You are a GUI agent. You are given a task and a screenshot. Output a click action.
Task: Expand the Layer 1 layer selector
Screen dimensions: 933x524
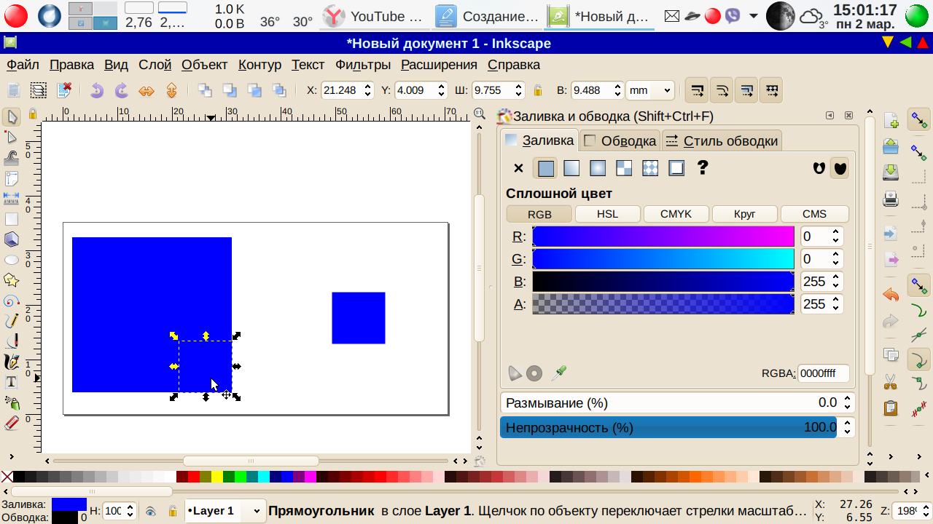point(256,512)
